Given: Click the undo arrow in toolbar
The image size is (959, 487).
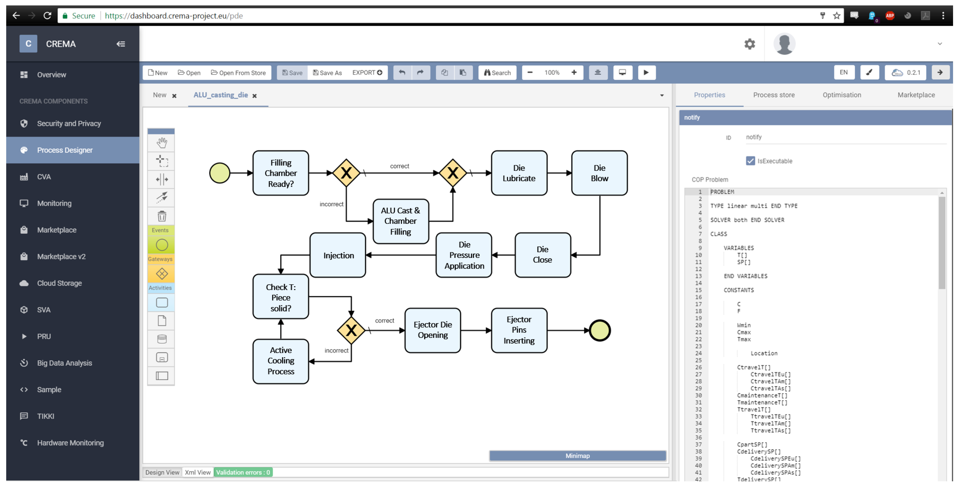Looking at the screenshot, I should coord(402,73).
